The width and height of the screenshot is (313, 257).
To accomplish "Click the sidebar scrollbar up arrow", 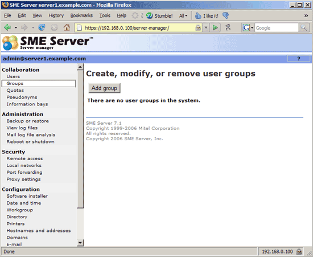I will (80, 67).
